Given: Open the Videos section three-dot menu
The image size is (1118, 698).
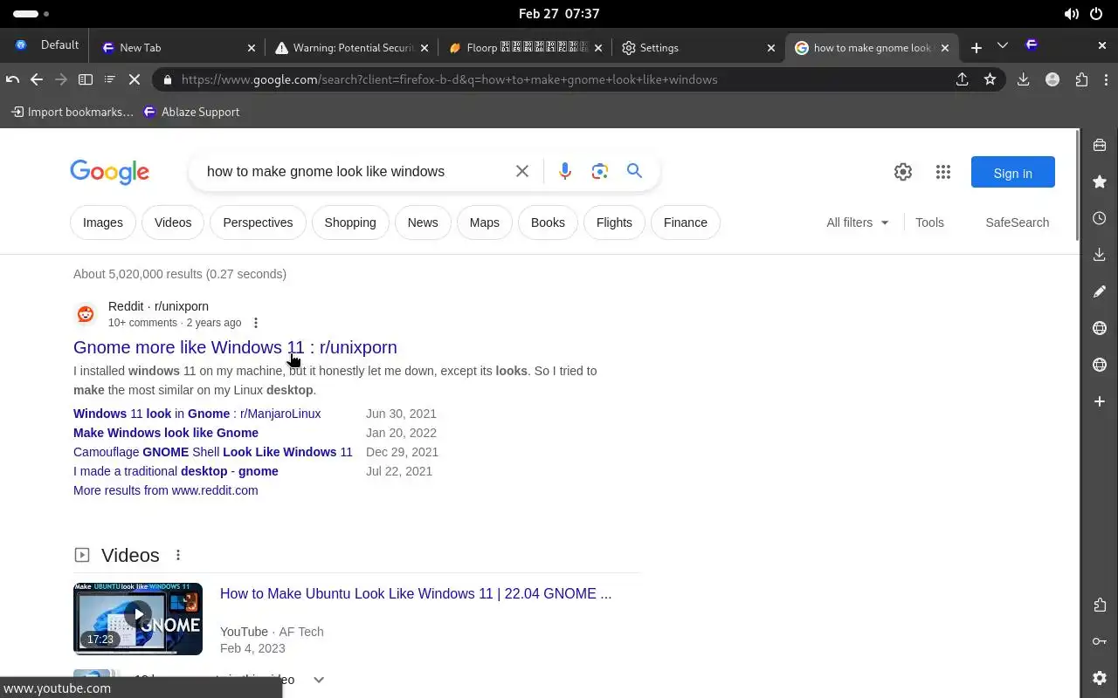Looking at the screenshot, I should (x=178, y=555).
